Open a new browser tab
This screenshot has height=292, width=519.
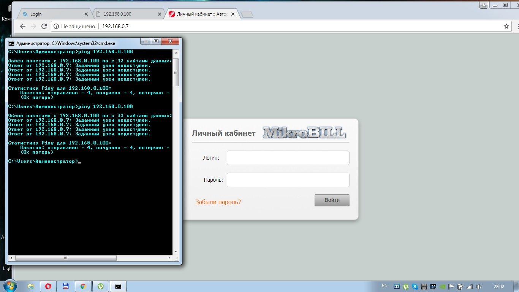(247, 14)
